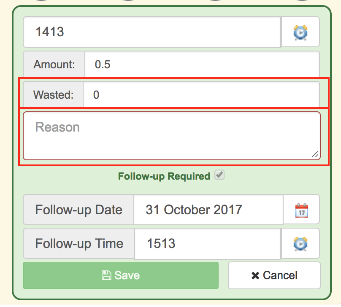This screenshot has height=307, width=341.
Task: Grab the Reason box resize handle
Action: (315, 155)
